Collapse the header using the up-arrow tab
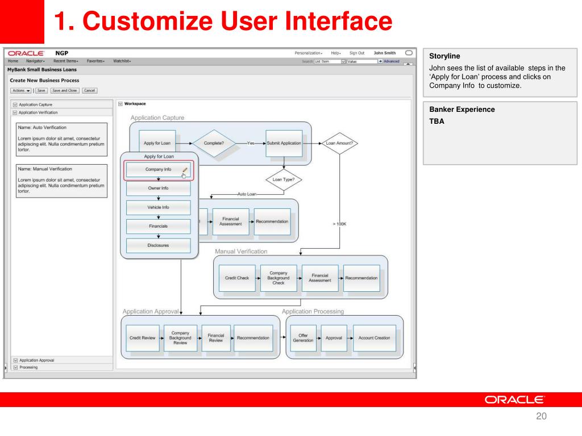Image resolution: width=582 pixels, height=436 pixels. tap(408, 64)
